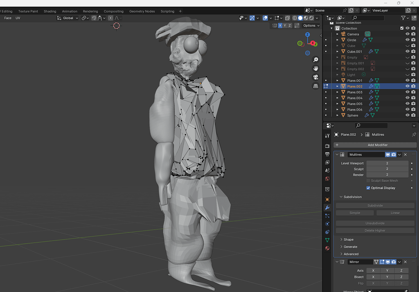Viewport: 419px width, 292px height.
Task: Enable Mirror Axis Y button
Action: [387, 270]
